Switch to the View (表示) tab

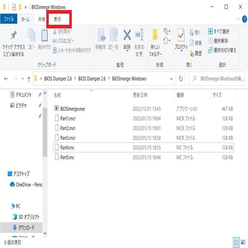[x=58, y=19]
